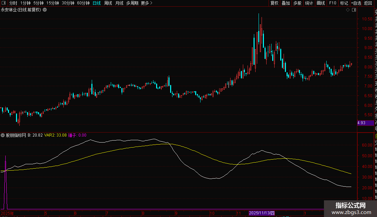
Task: Select the 30分钟 period
Action: [68, 3]
